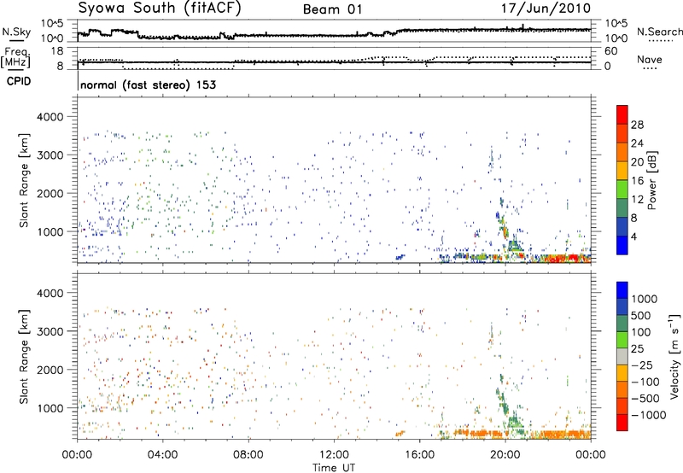This screenshot has height=473, width=683.
Task: Click the 'Freq. [MHz]' axis label
Action: coord(15,57)
